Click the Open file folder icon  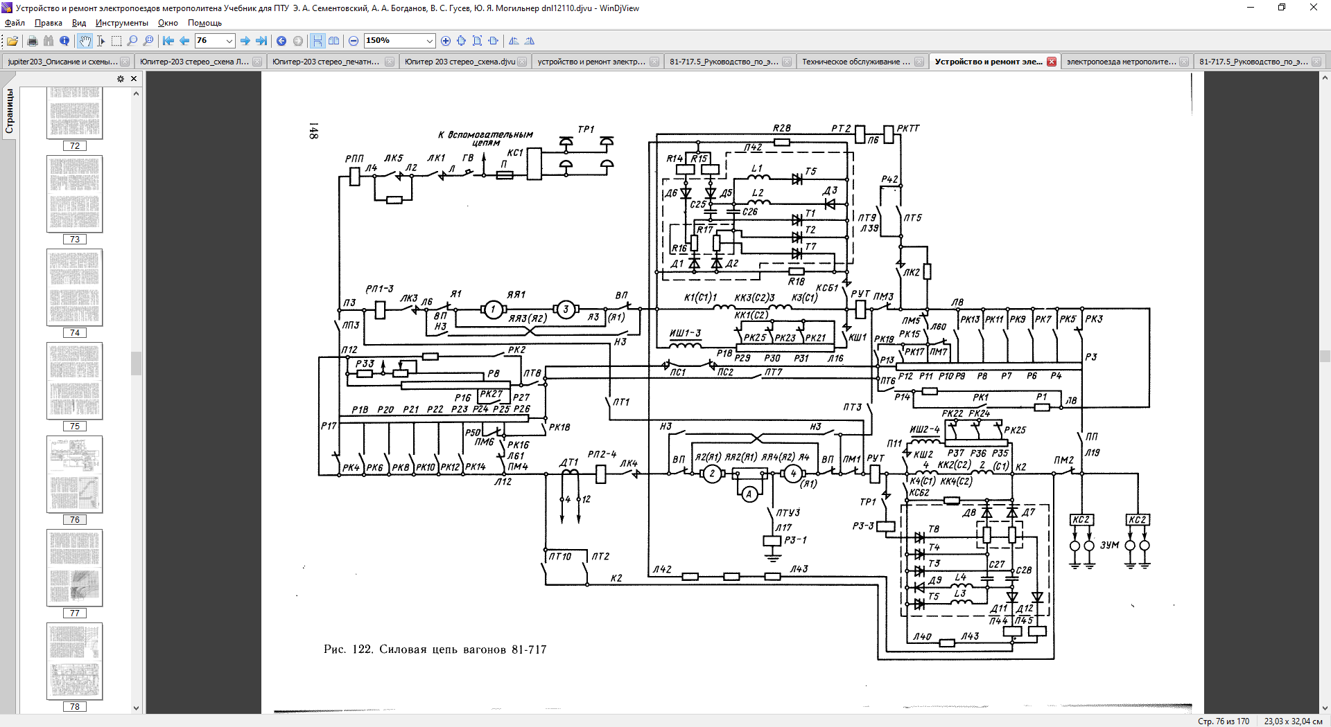point(12,41)
